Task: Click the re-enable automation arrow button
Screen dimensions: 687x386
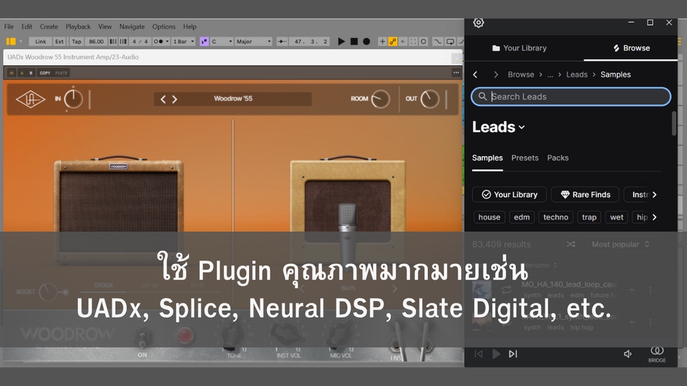Action: coord(403,41)
